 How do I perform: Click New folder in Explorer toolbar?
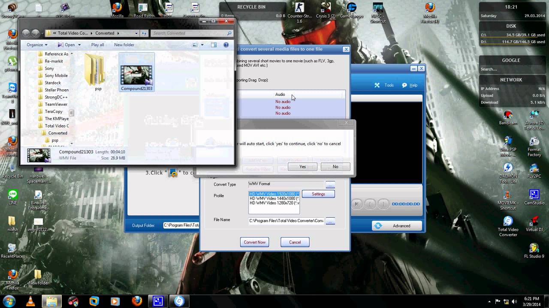coord(124,45)
